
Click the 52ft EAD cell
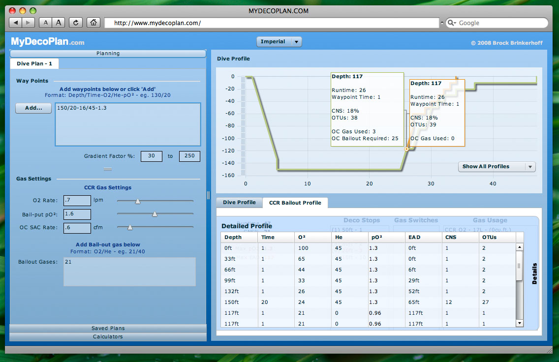coord(424,292)
